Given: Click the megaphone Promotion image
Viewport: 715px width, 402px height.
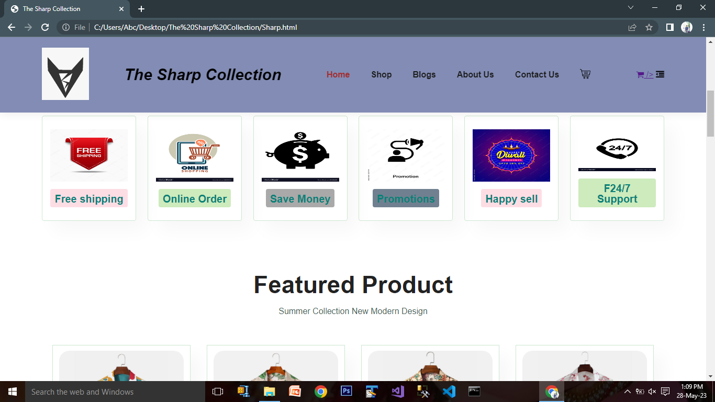Looking at the screenshot, I should [x=406, y=155].
